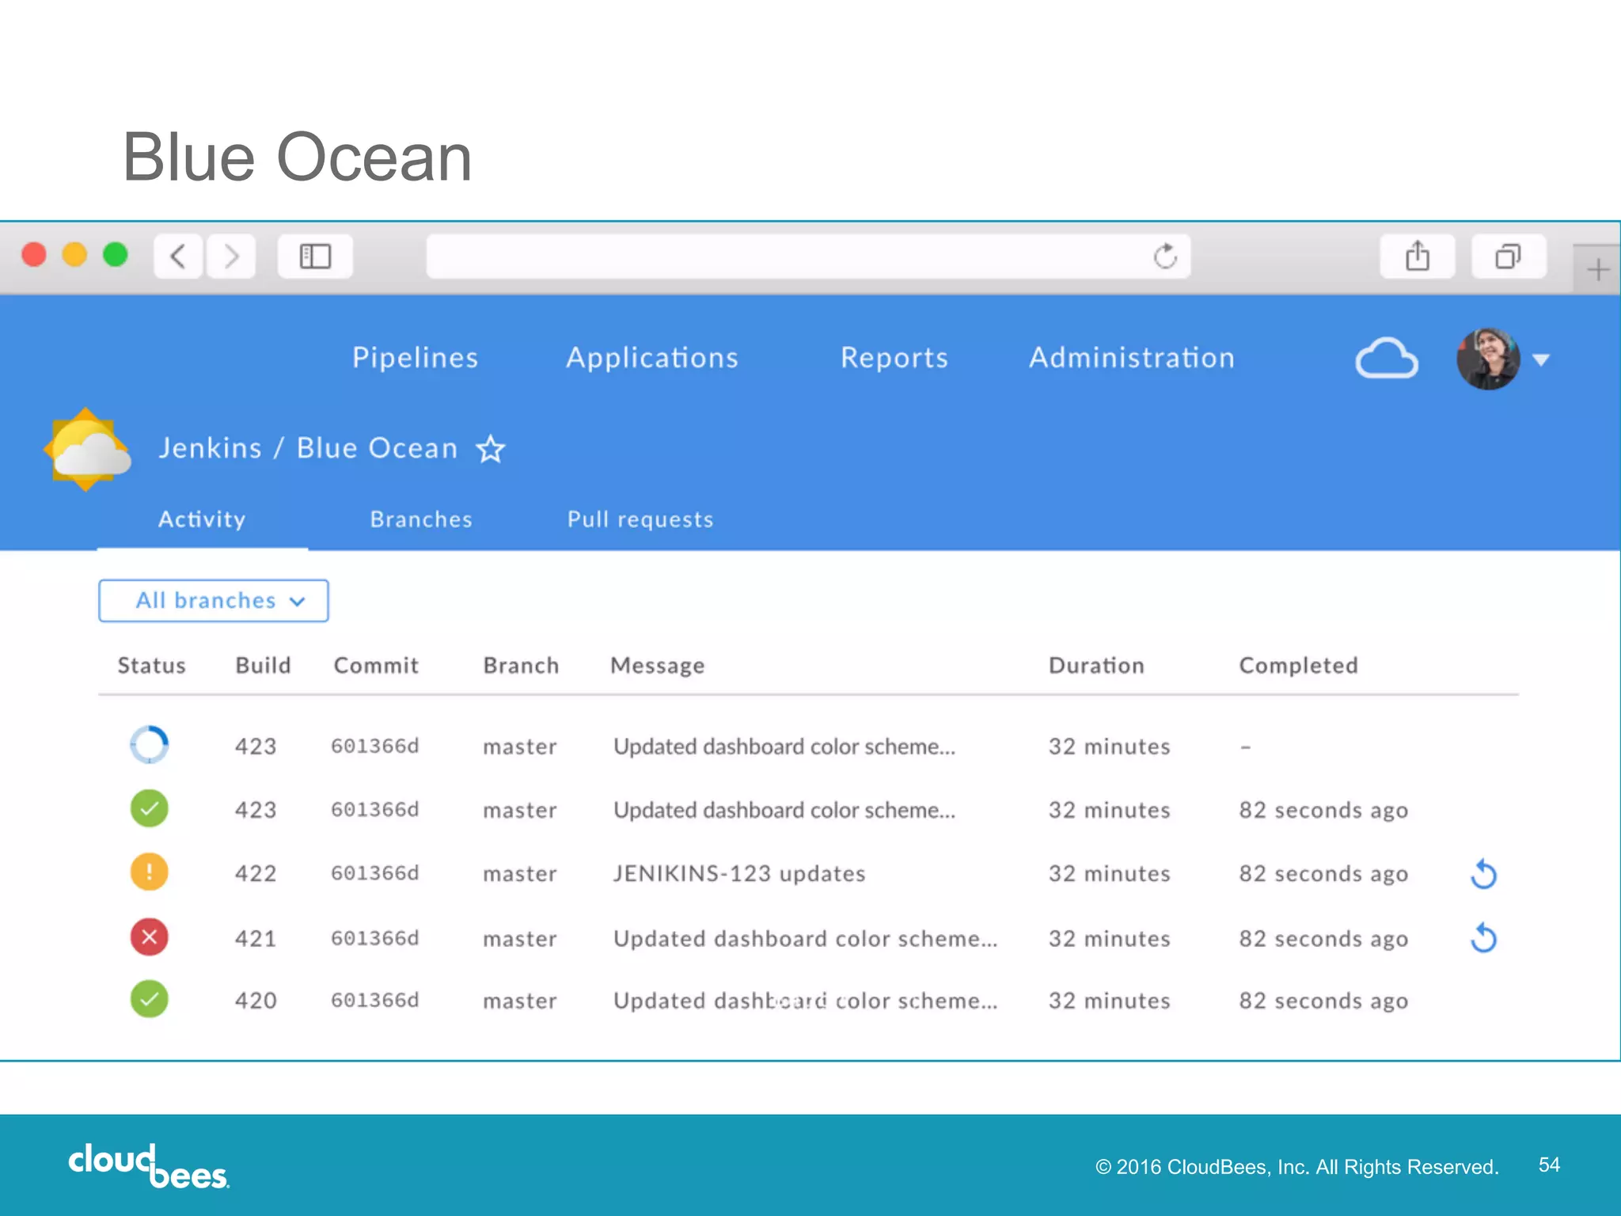The width and height of the screenshot is (1621, 1216).
Task: Click the cloud icon in header
Action: (1386, 359)
